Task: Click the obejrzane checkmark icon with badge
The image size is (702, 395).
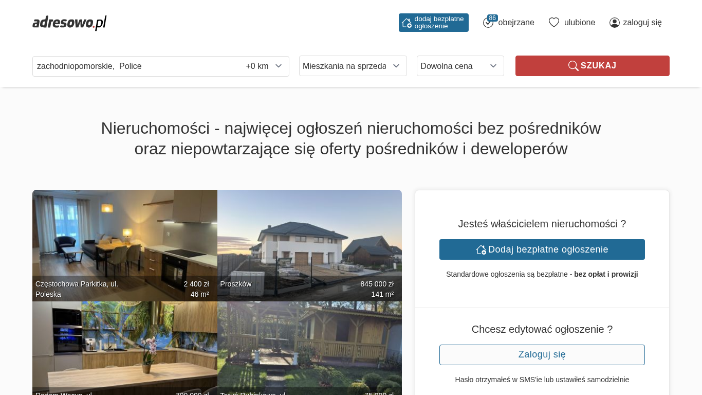Action: (x=488, y=23)
